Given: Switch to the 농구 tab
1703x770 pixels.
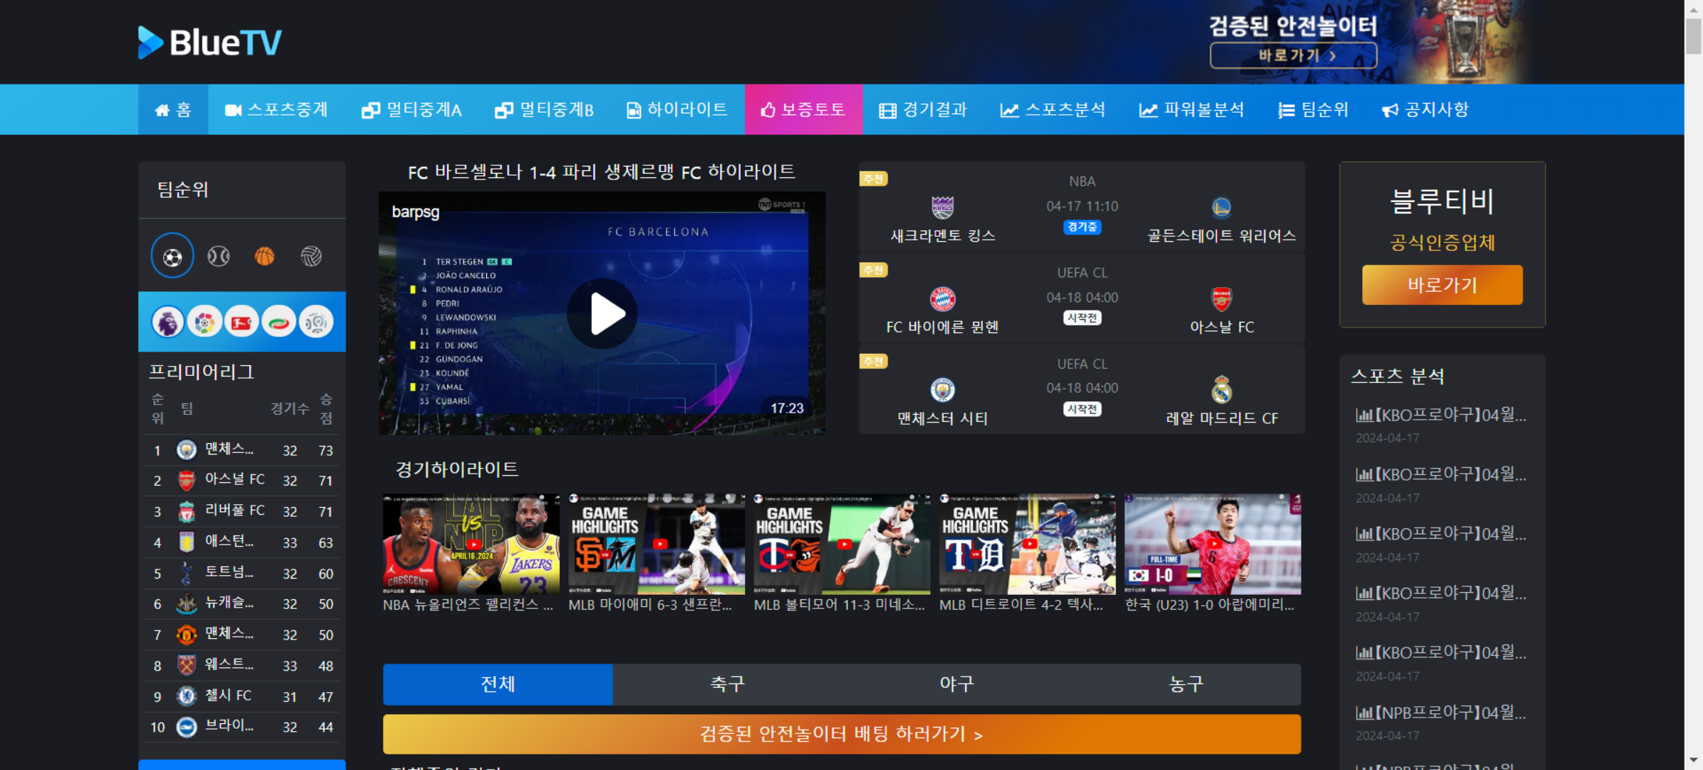Looking at the screenshot, I should pos(1186,684).
